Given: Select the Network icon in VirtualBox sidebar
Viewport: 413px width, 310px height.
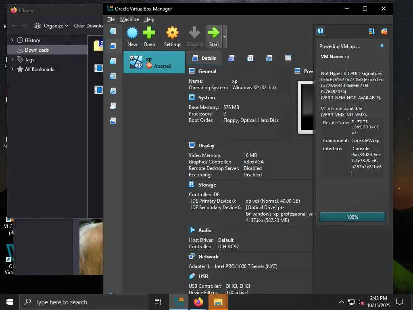Looking at the screenshot, I should [113, 91].
